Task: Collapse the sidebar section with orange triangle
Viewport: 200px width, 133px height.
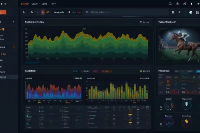Action: pos(14,47)
